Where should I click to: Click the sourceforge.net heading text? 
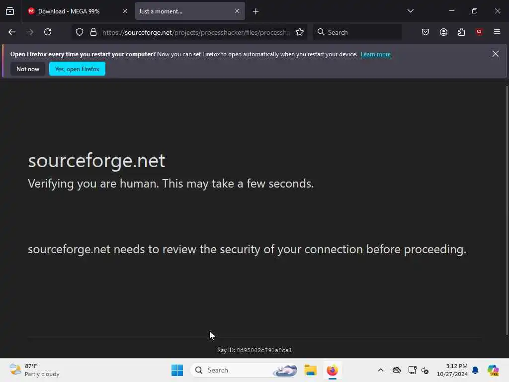click(x=96, y=161)
